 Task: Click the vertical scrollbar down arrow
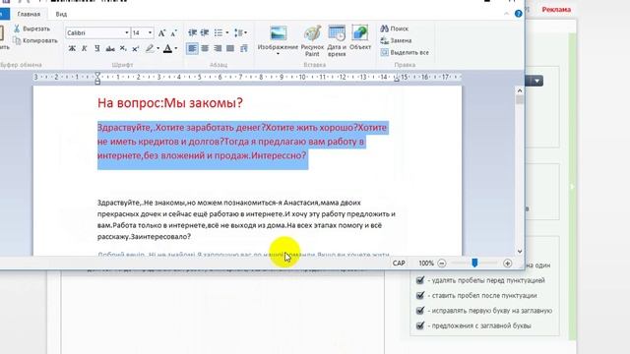click(x=520, y=252)
